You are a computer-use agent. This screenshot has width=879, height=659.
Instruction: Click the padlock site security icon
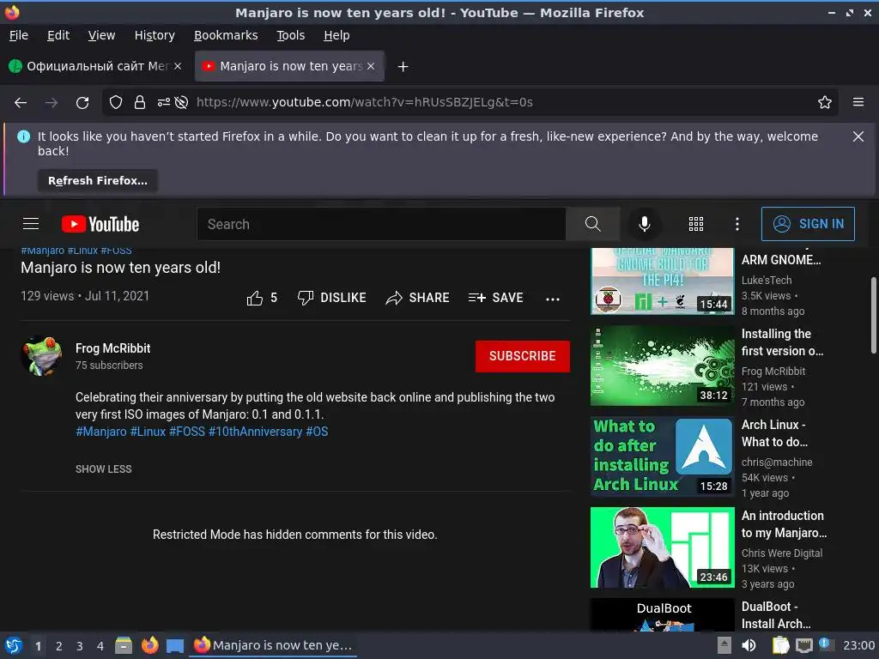coord(140,103)
